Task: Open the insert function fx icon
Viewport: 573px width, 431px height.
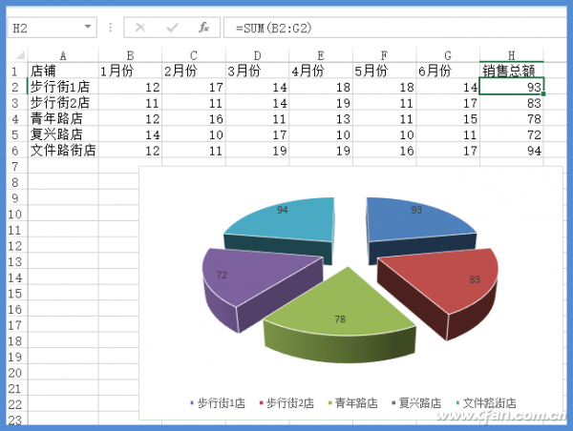Action: click(203, 27)
